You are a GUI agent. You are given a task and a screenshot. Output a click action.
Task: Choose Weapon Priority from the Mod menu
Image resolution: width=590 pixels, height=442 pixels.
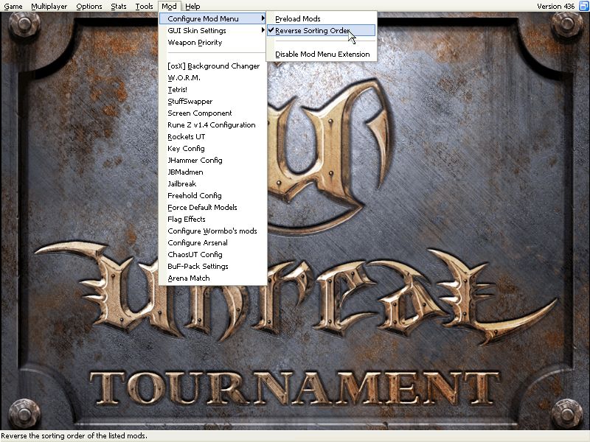pyautogui.click(x=195, y=43)
